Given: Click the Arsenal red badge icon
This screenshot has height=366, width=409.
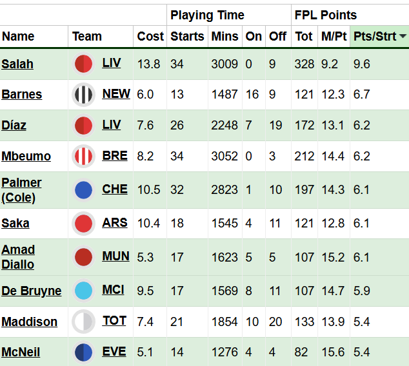Looking at the screenshot, I should pyautogui.click(x=84, y=224).
